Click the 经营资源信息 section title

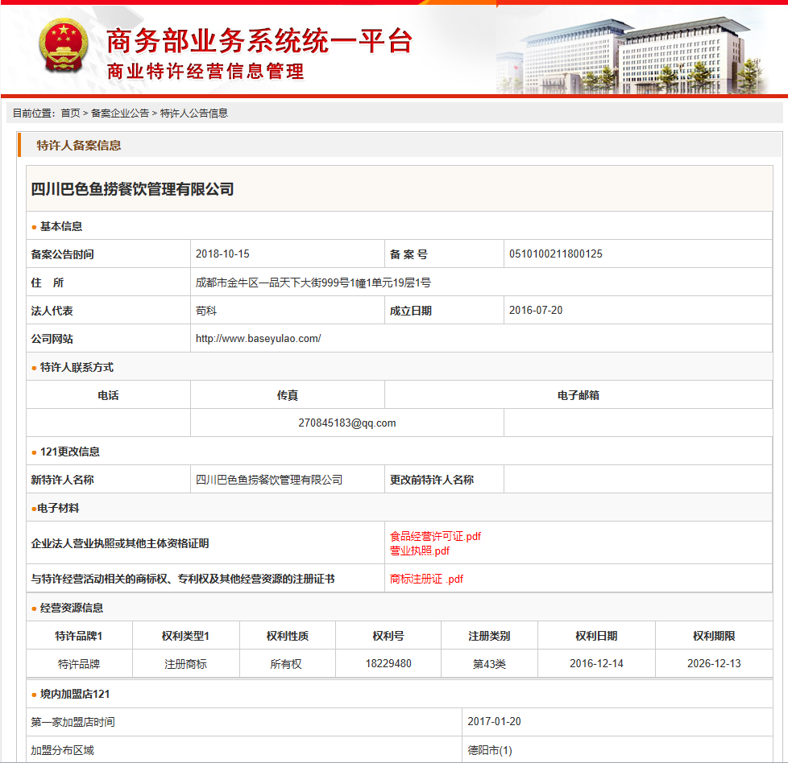(x=72, y=608)
